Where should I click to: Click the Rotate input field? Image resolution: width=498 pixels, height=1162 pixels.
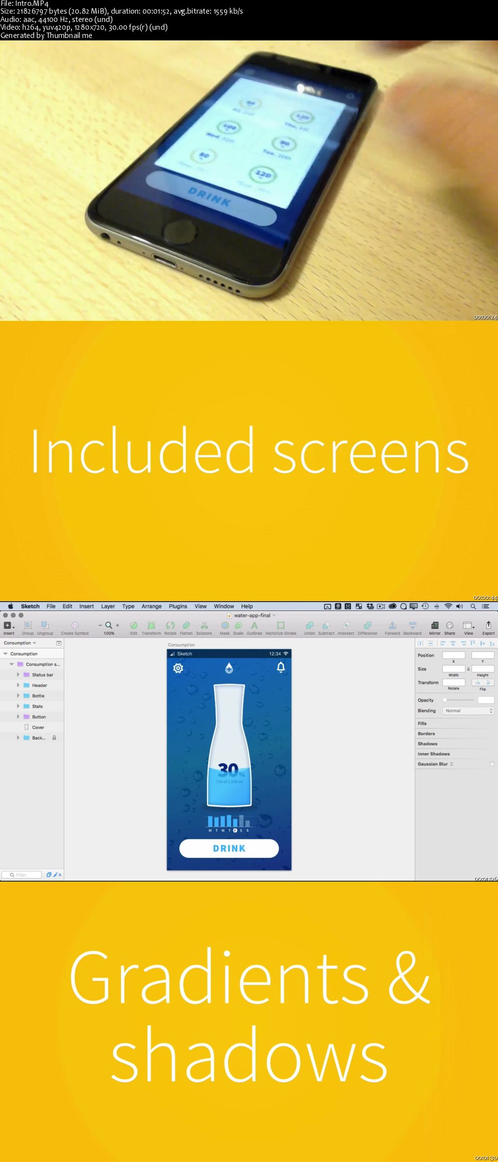click(x=454, y=682)
